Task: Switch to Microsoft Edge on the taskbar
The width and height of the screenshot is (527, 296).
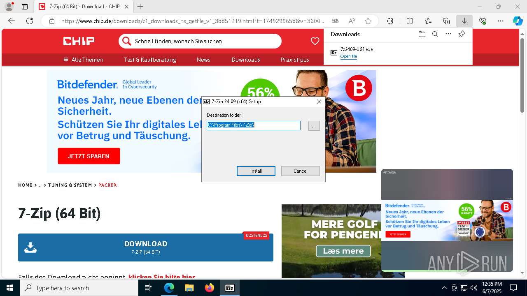Action: click(169, 288)
